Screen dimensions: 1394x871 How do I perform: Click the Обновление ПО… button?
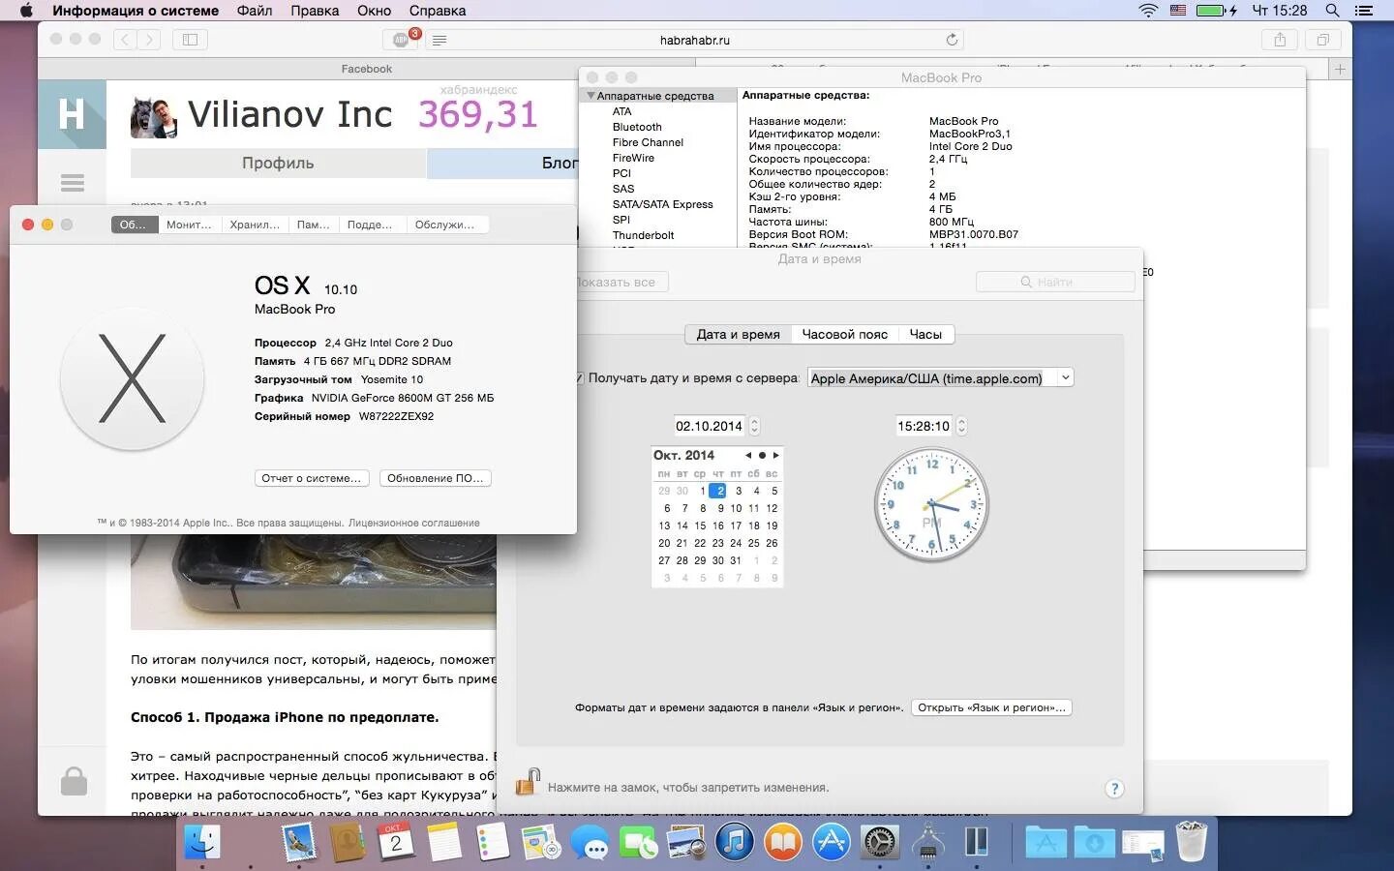pyautogui.click(x=435, y=478)
